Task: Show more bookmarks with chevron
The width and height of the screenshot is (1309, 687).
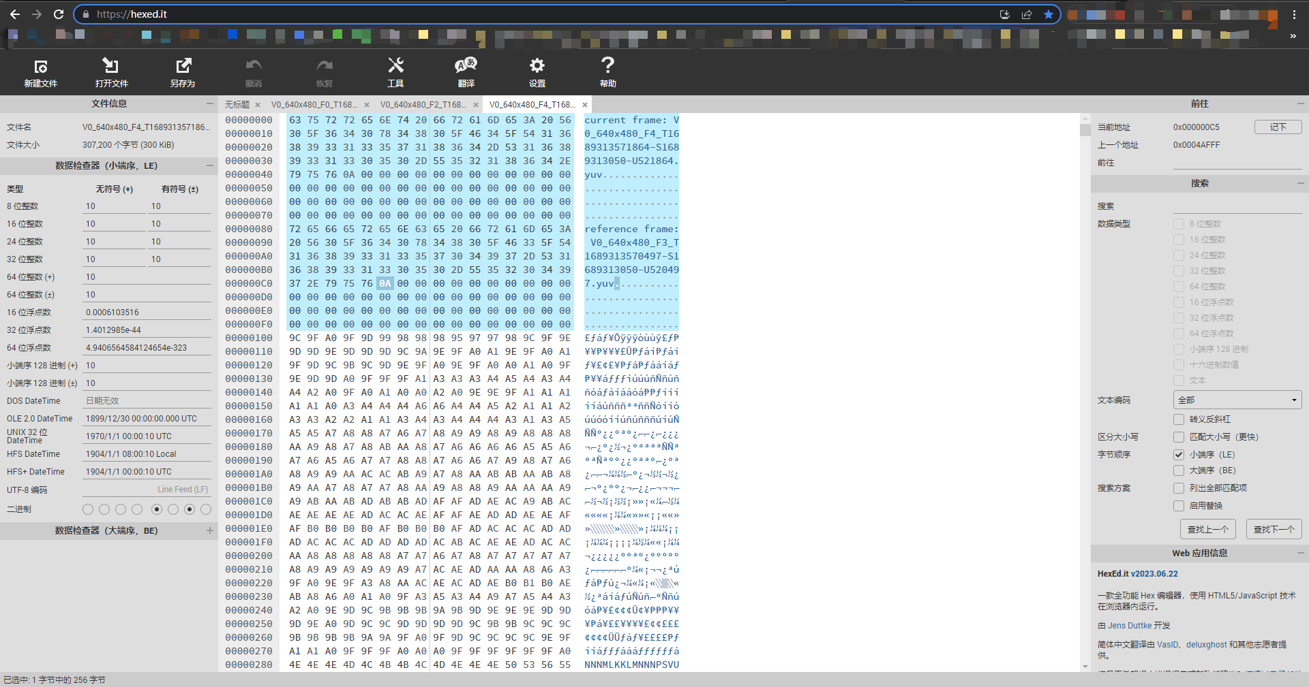Action: click(1293, 35)
